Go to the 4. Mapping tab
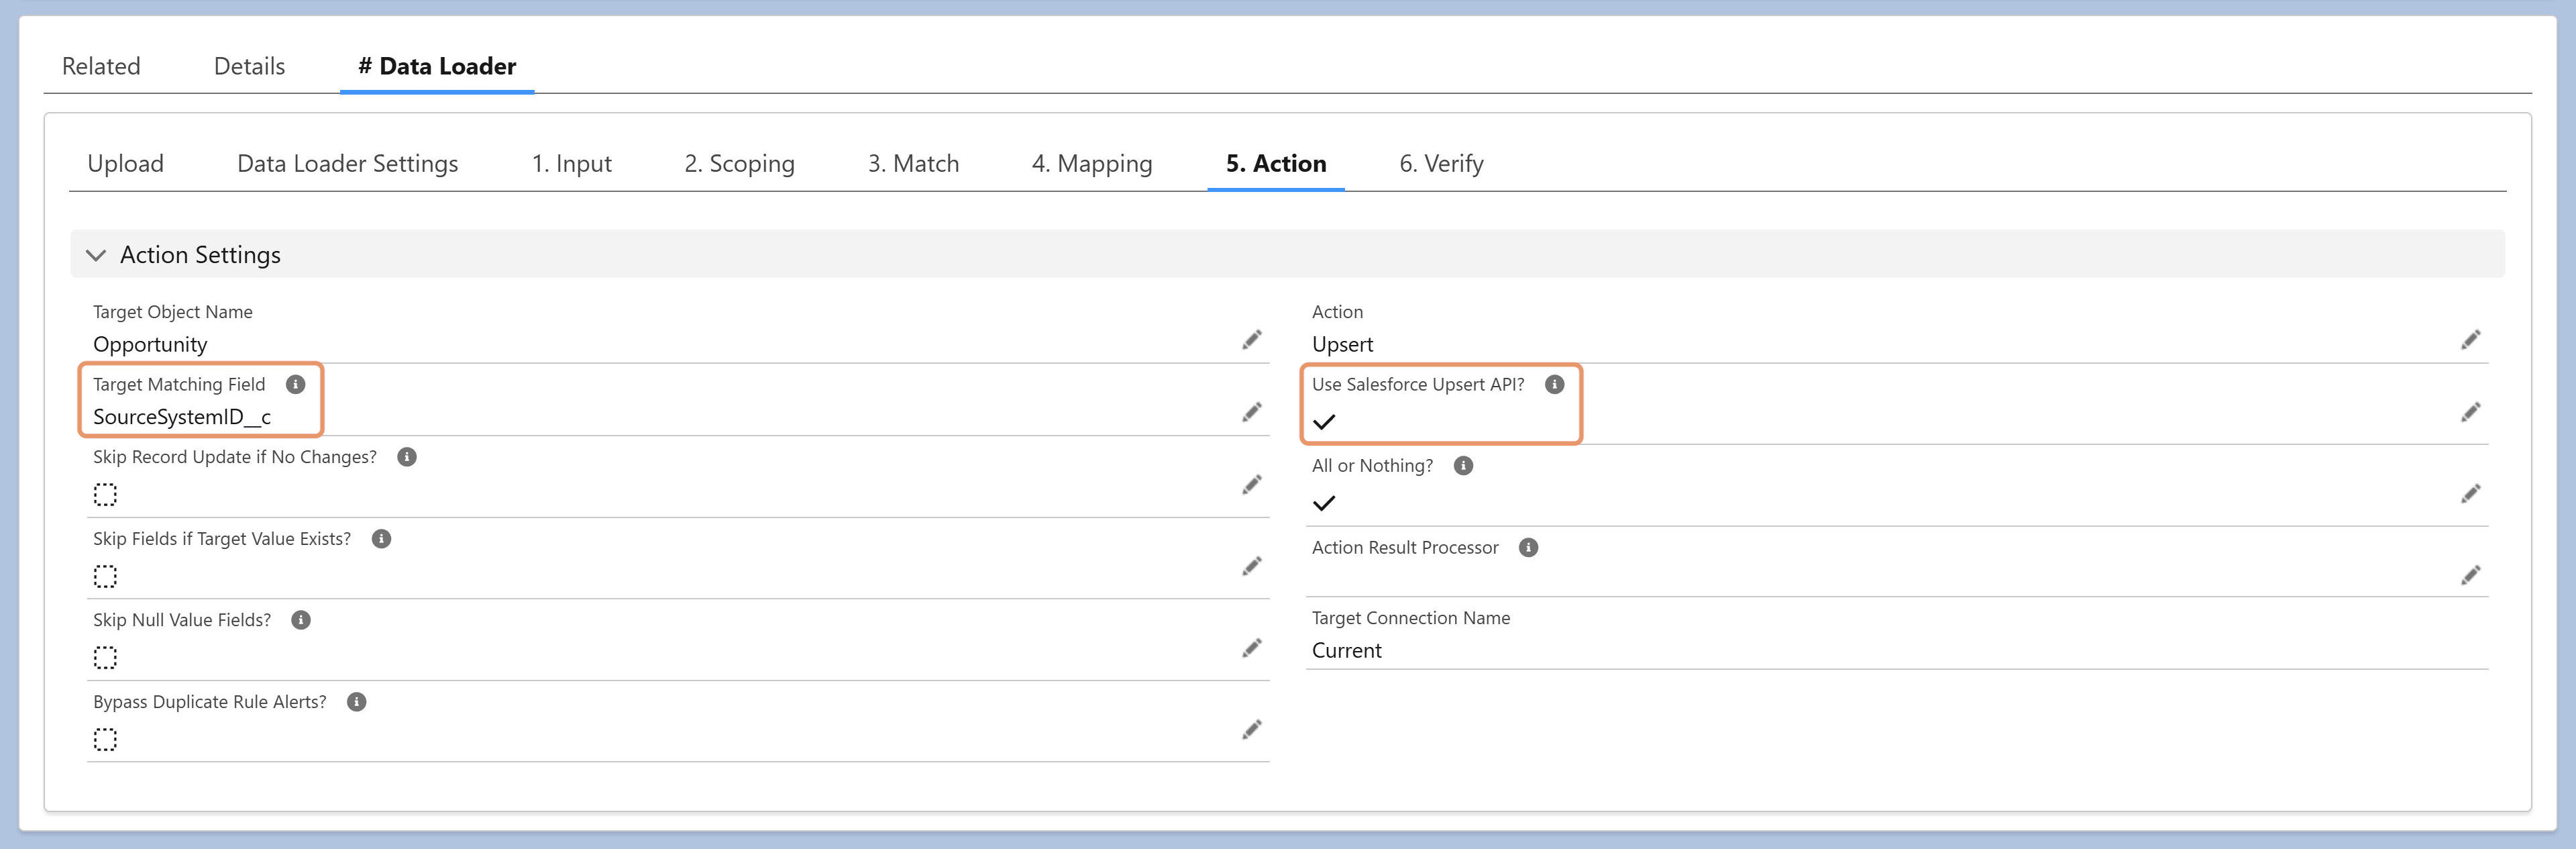The width and height of the screenshot is (2576, 849). point(1092,163)
